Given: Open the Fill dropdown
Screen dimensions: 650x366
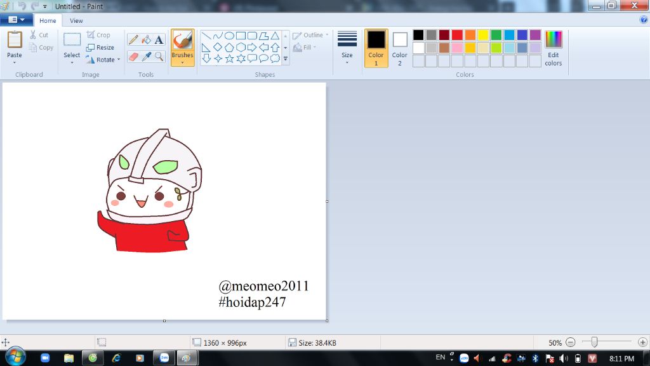Looking at the screenshot, I should click(304, 47).
